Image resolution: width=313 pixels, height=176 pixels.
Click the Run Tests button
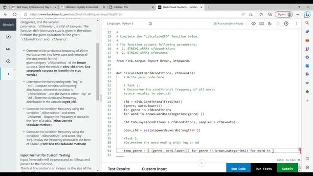264,169
